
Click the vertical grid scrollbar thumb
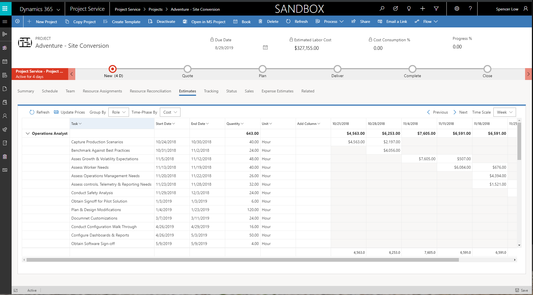(x=519, y=141)
